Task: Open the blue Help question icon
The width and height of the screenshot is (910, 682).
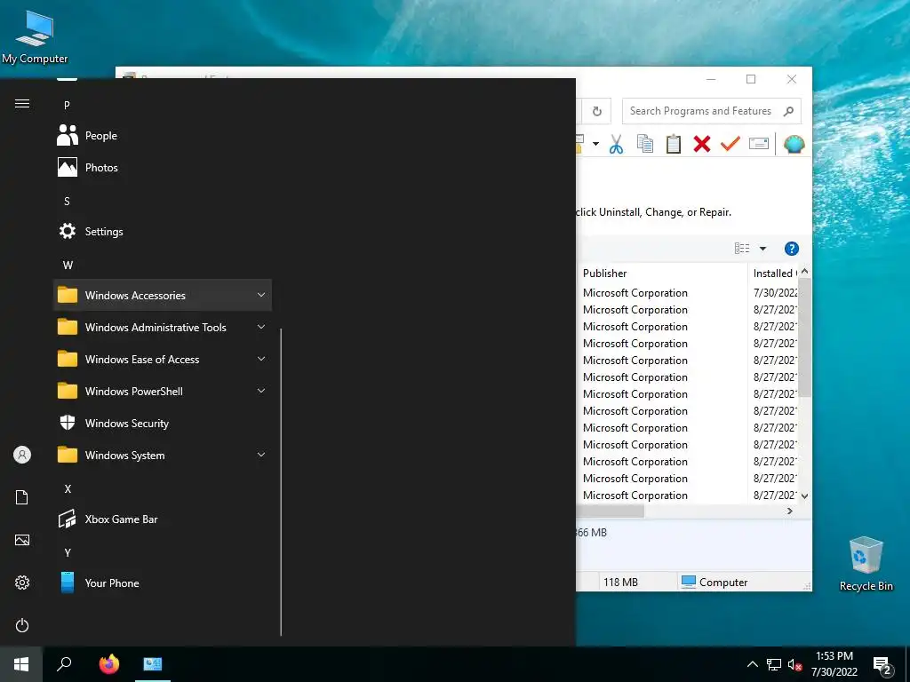Action: click(792, 249)
